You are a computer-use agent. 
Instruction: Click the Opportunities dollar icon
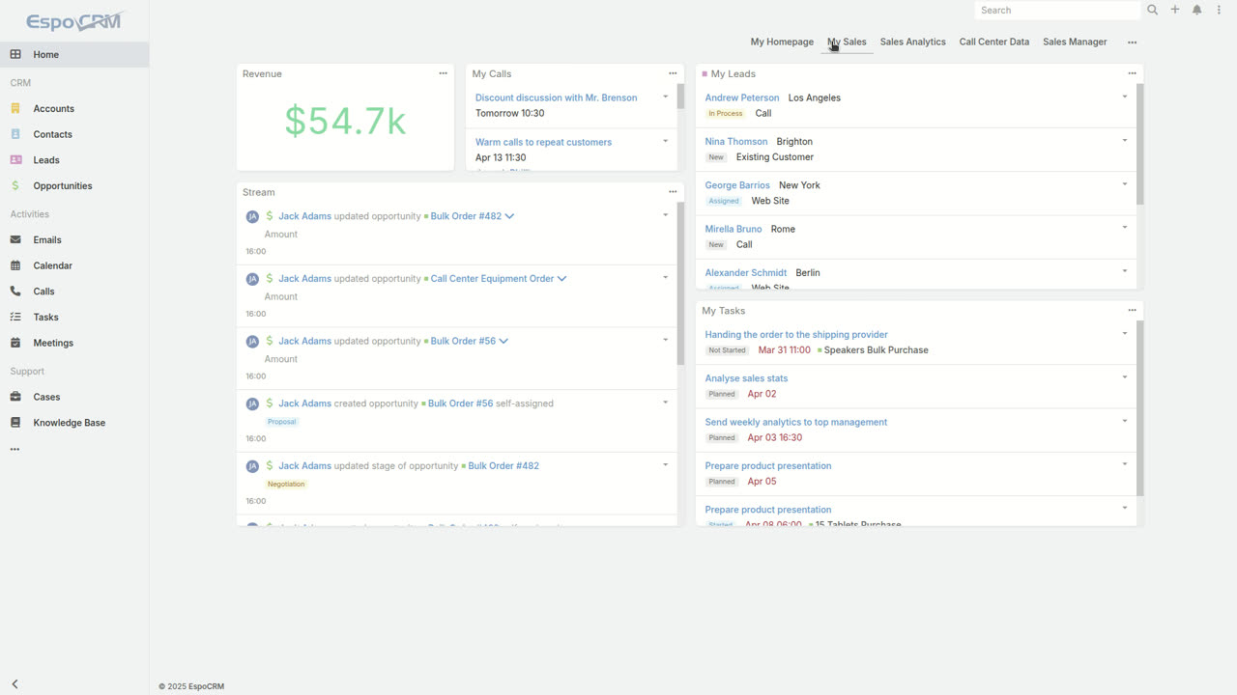(15, 185)
